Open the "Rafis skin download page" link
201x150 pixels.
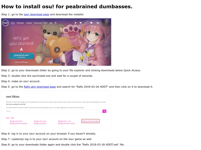tap(40, 87)
